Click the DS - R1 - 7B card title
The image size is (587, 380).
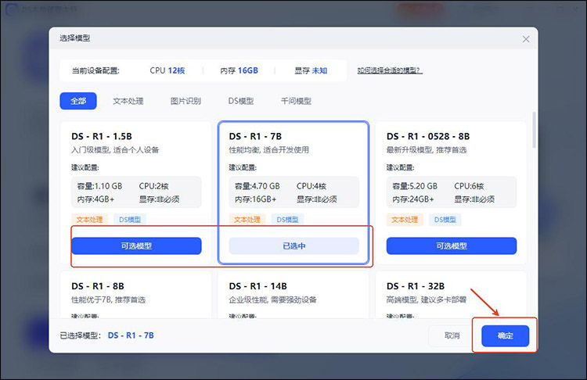[x=255, y=136]
